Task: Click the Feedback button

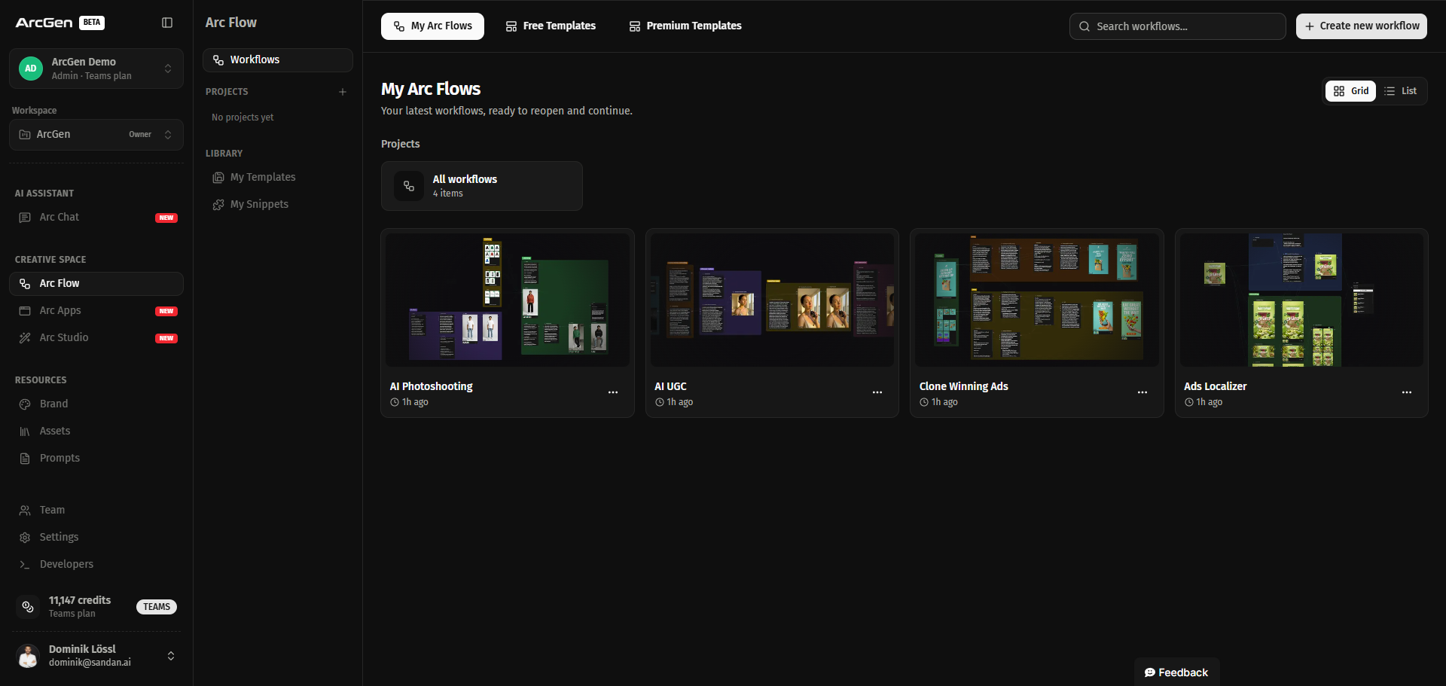Action: (1176, 672)
